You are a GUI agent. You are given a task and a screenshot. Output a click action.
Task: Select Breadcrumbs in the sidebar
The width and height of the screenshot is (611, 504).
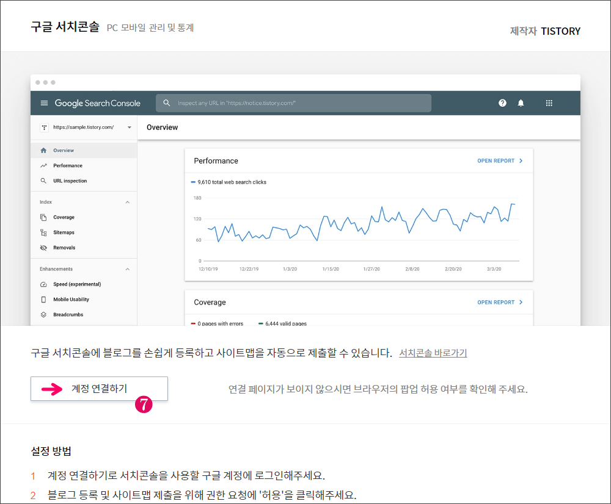click(x=84, y=314)
